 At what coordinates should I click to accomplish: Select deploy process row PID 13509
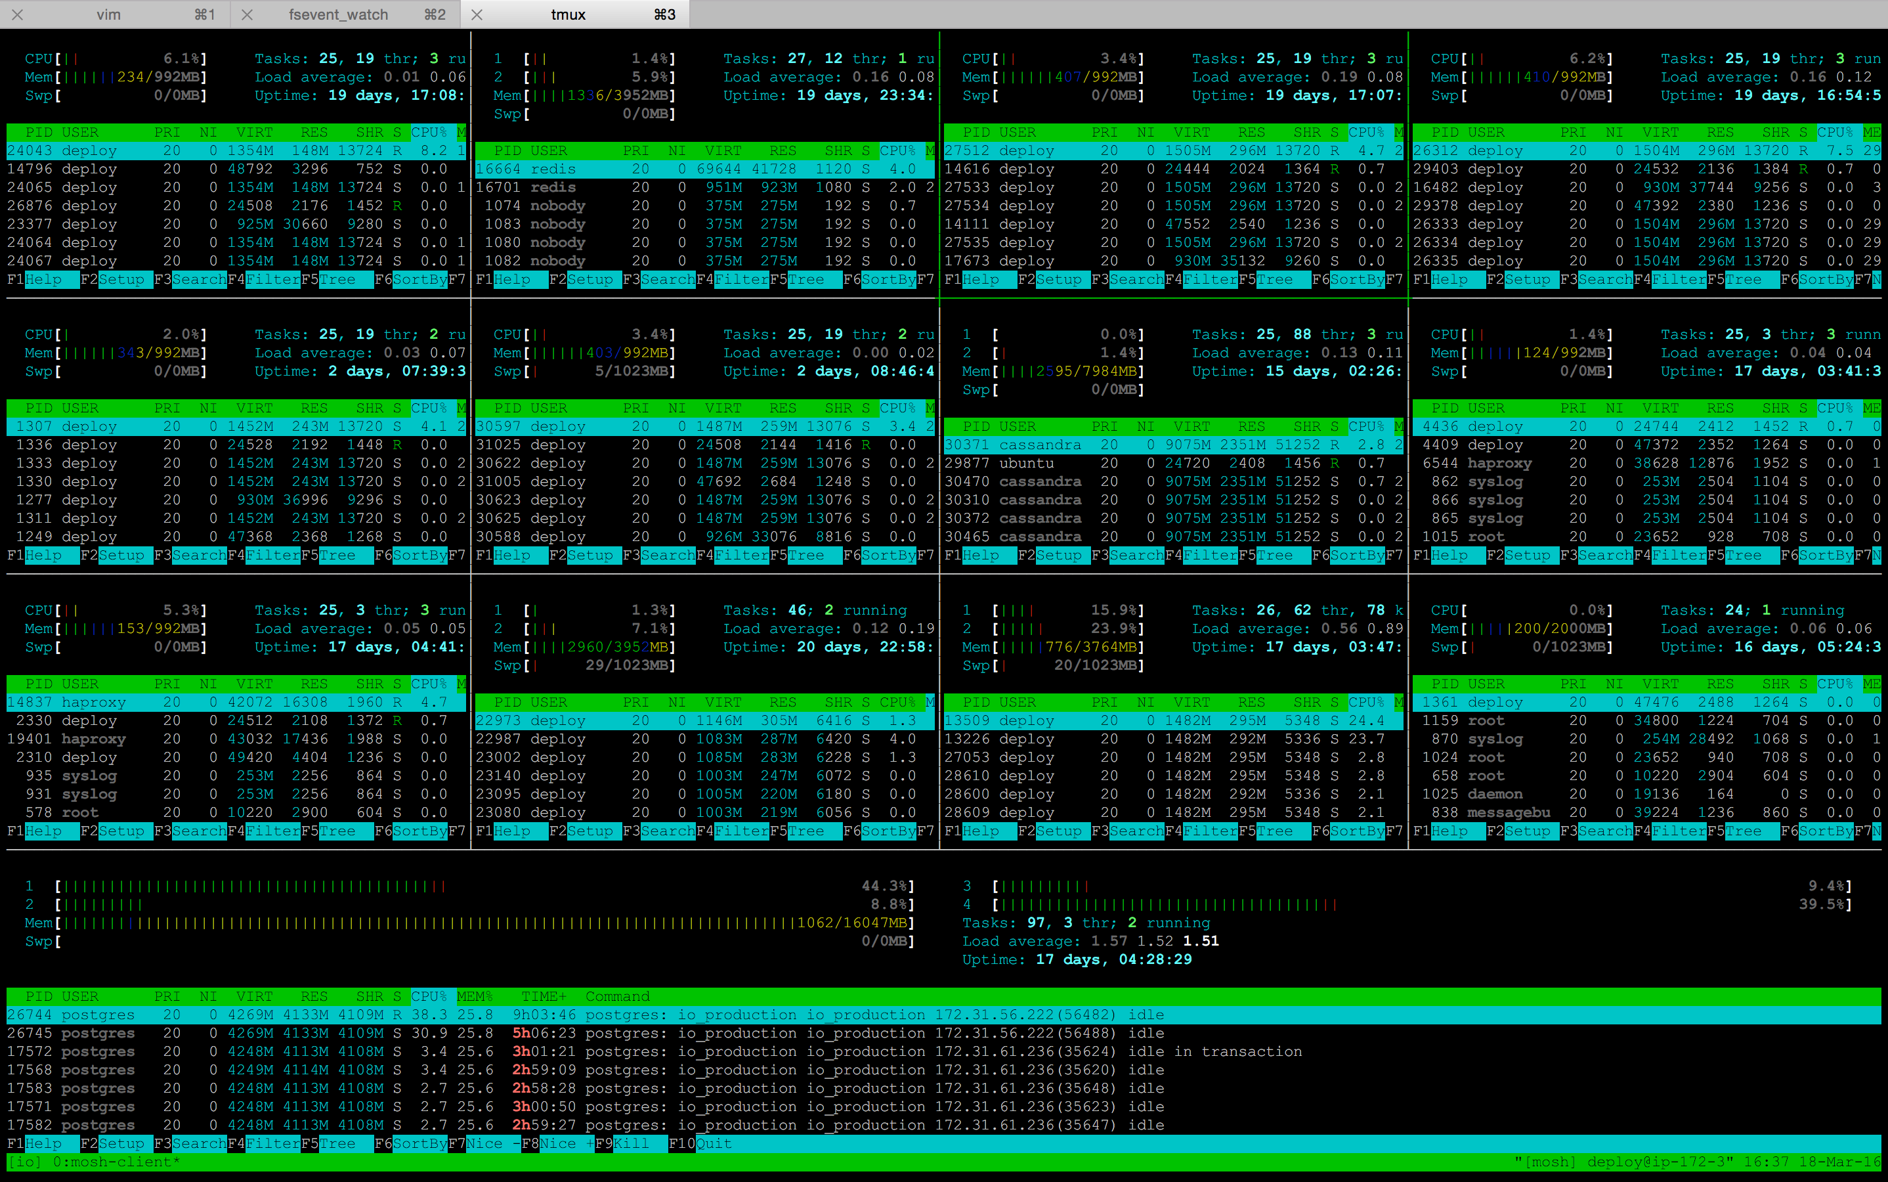click(1174, 720)
